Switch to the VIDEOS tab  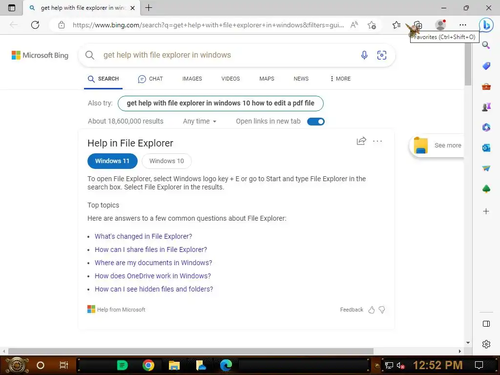tap(230, 79)
